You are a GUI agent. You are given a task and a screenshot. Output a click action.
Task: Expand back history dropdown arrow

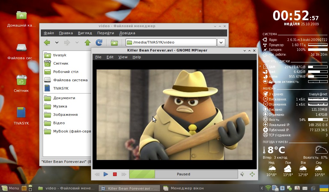coord(57,43)
